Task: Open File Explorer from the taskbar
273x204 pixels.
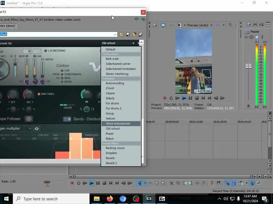Action: click(x=97, y=199)
